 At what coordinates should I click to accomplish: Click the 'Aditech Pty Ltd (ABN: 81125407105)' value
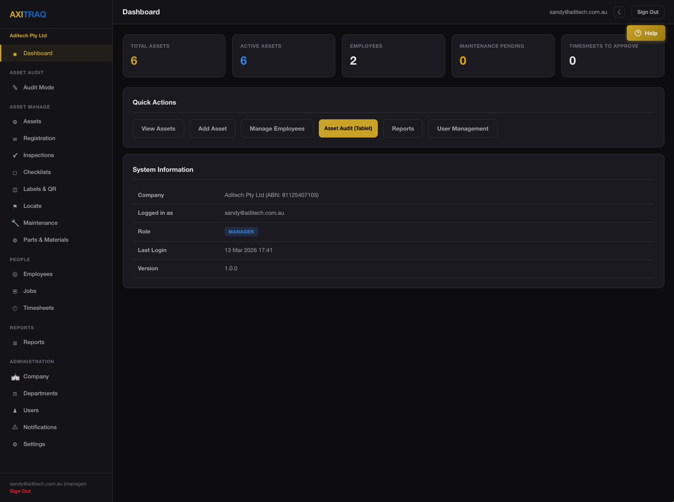pos(272,195)
